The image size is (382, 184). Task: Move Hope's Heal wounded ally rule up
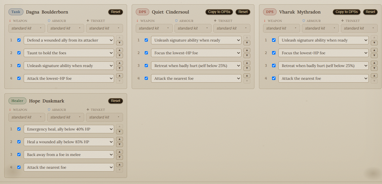(x=119, y=139)
